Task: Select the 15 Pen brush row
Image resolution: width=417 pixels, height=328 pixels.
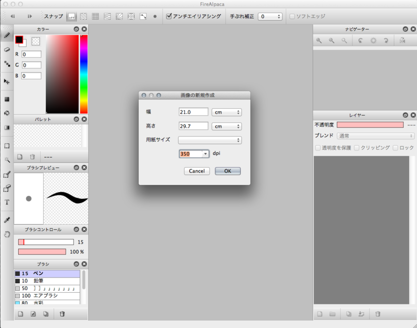Action: click(x=47, y=273)
